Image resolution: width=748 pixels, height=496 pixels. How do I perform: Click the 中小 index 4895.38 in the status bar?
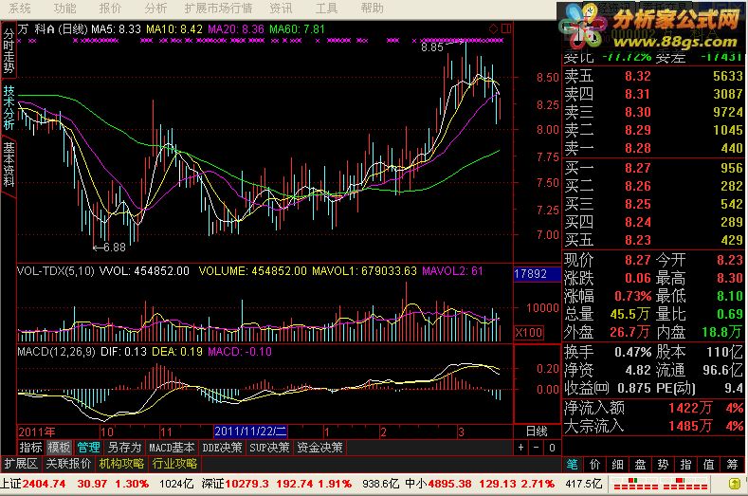tap(438, 484)
